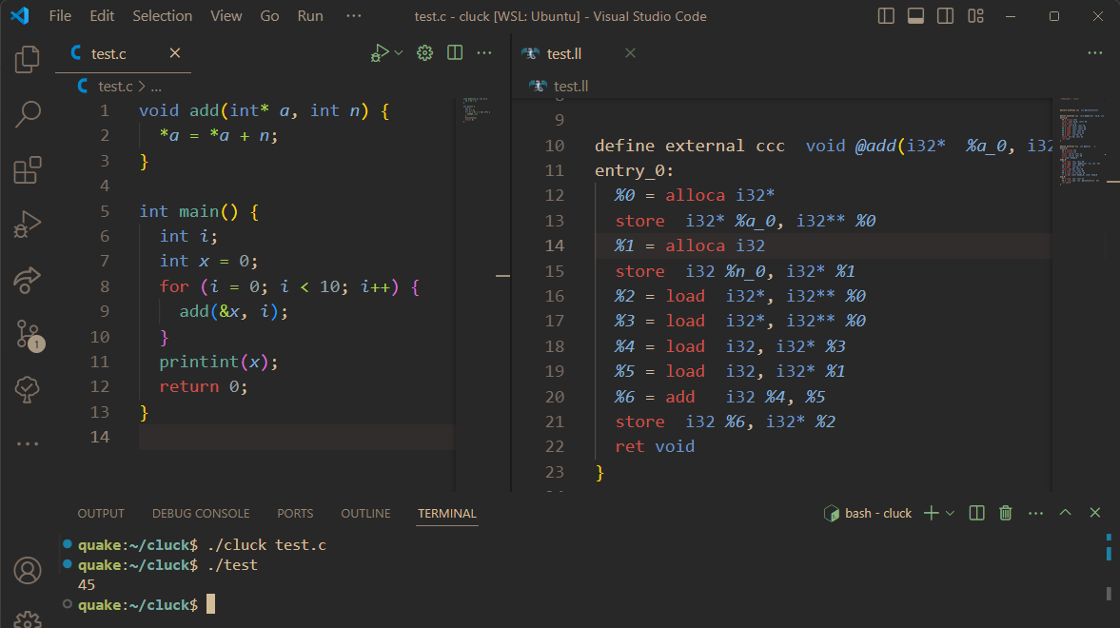Kill terminal with trash icon
Image resolution: width=1120 pixels, height=628 pixels.
pos(1006,513)
